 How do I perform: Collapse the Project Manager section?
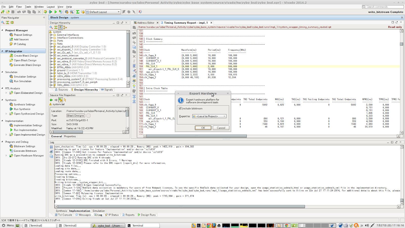(2, 30)
